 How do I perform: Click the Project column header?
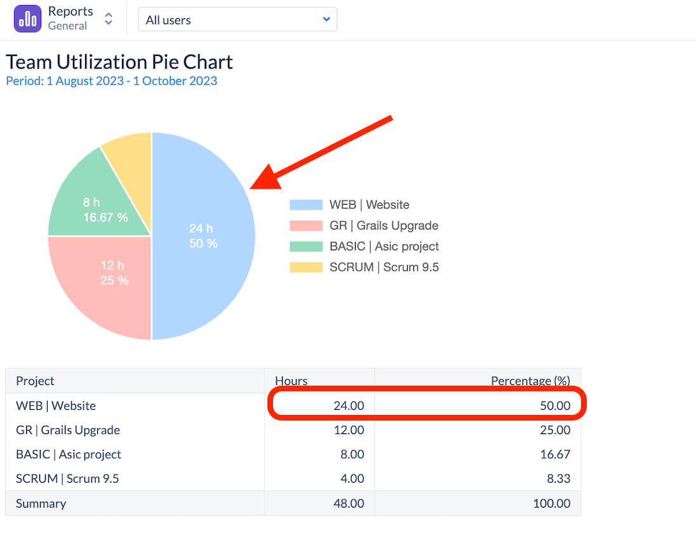[36, 381]
